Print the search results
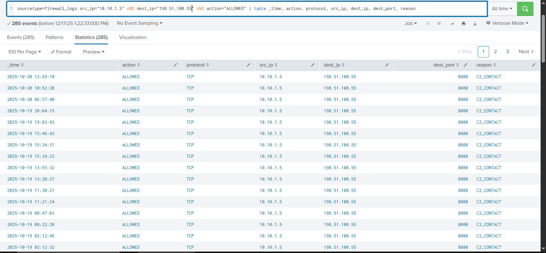This screenshot has height=253, width=546. [464, 24]
